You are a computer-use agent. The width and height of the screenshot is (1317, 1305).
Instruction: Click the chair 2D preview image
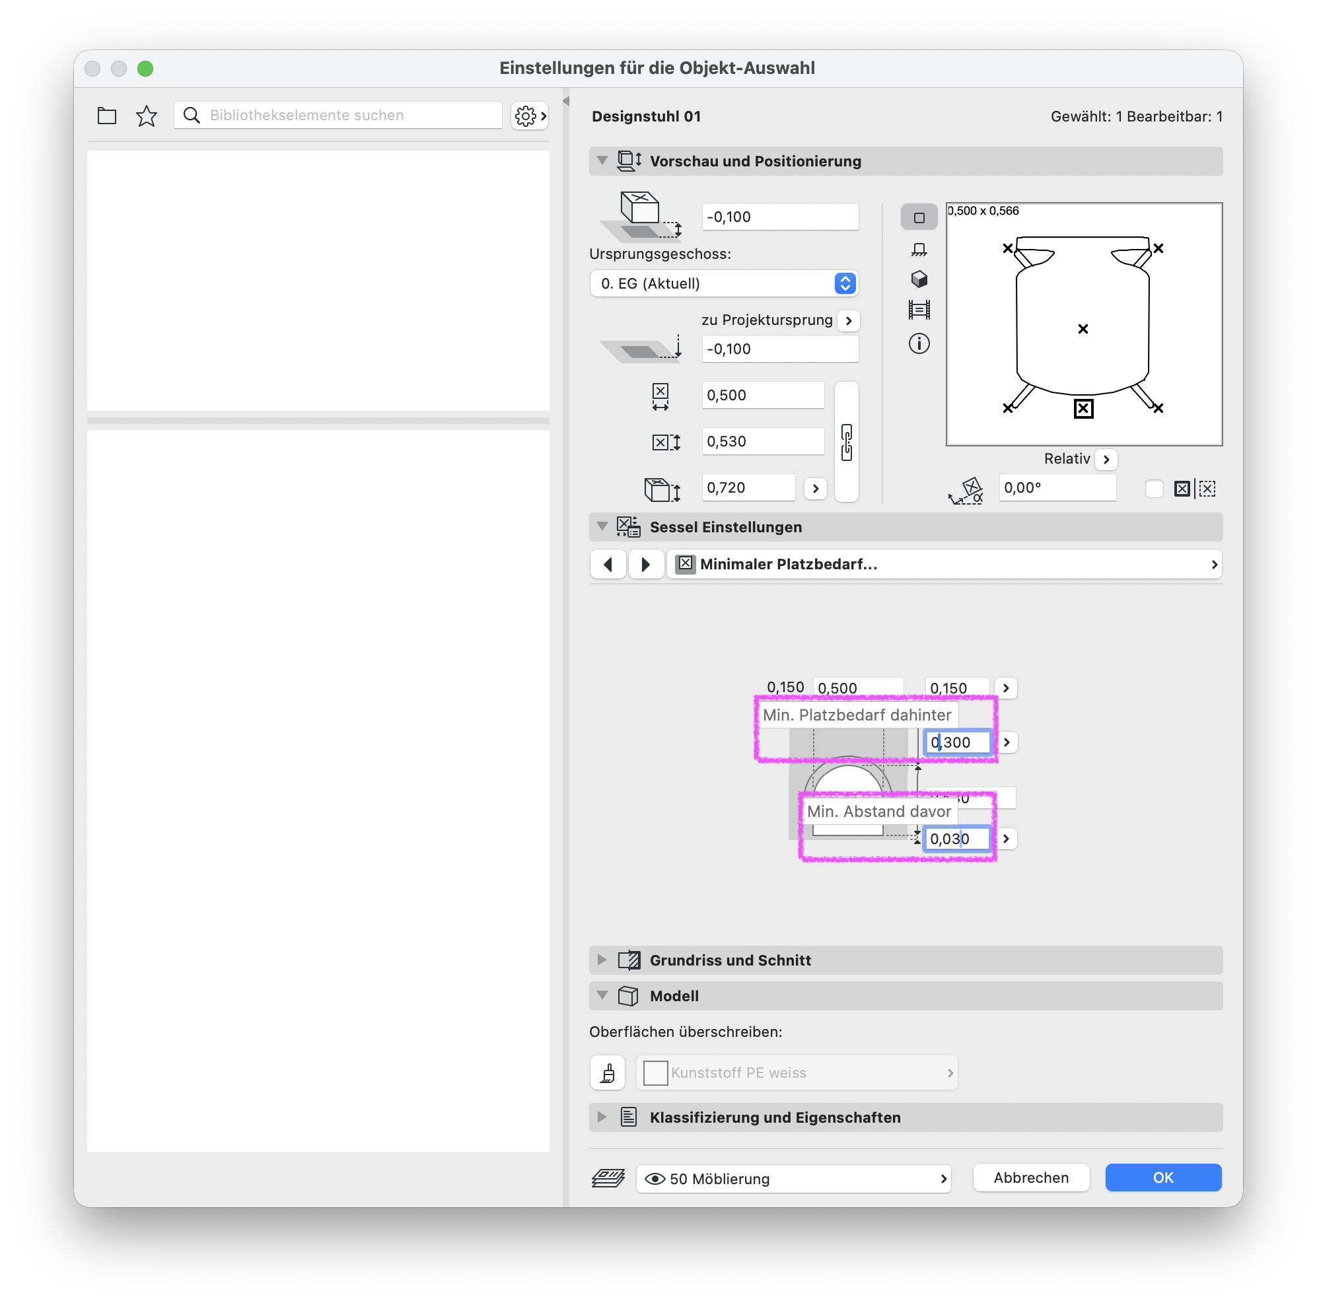(1084, 324)
